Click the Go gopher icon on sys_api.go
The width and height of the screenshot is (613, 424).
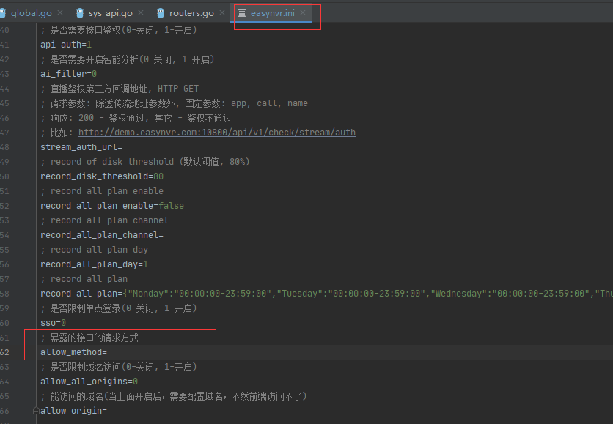tap(80, 13)
